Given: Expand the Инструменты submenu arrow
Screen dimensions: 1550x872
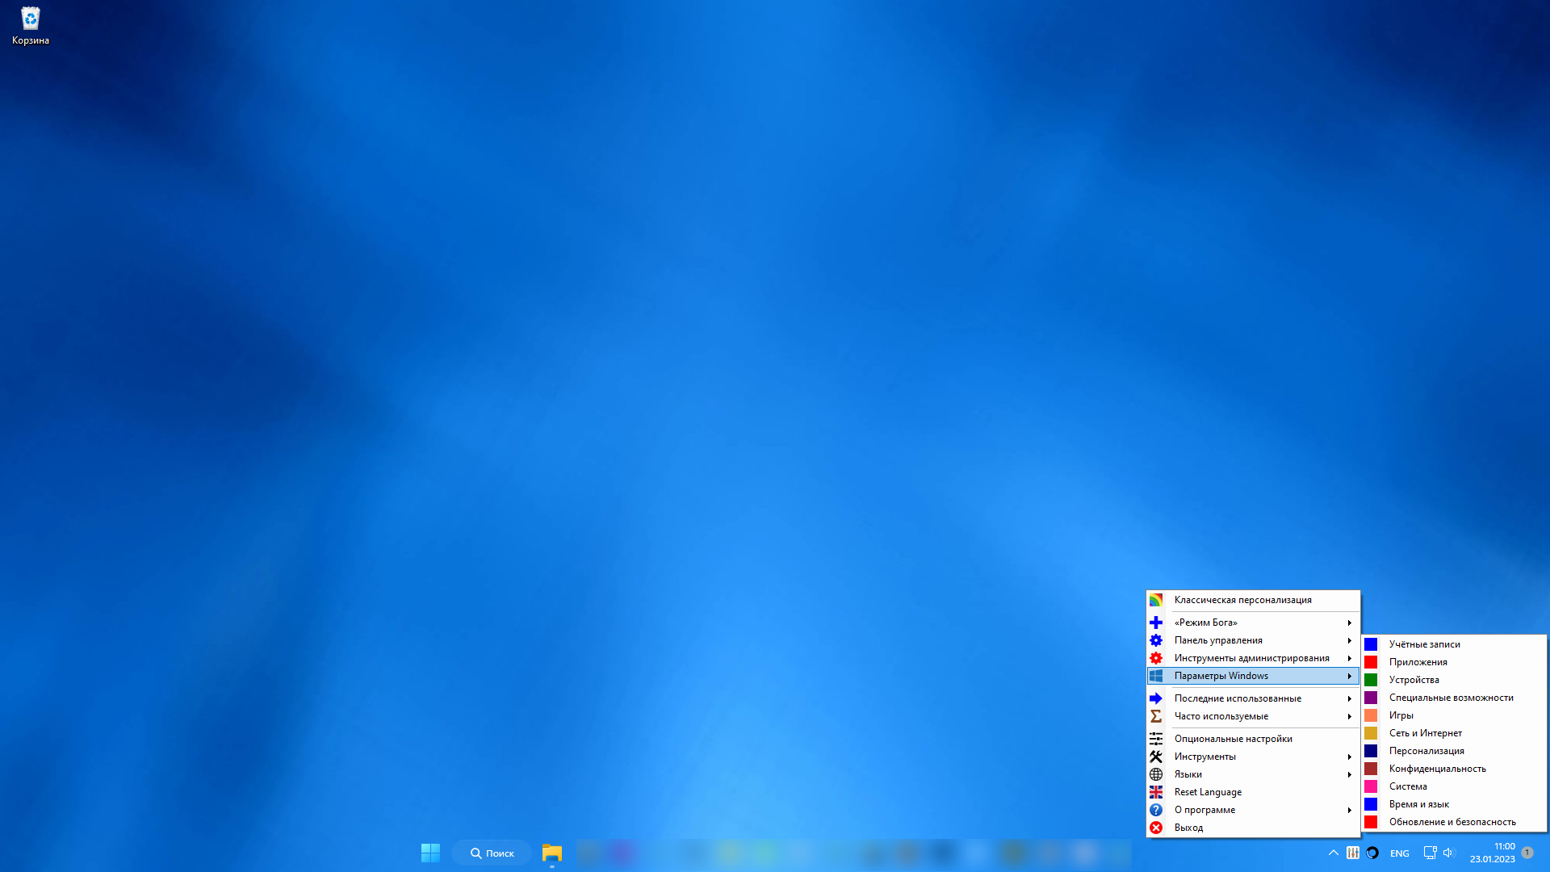Looking at the screenshot, I should [x=1349, y=757].
